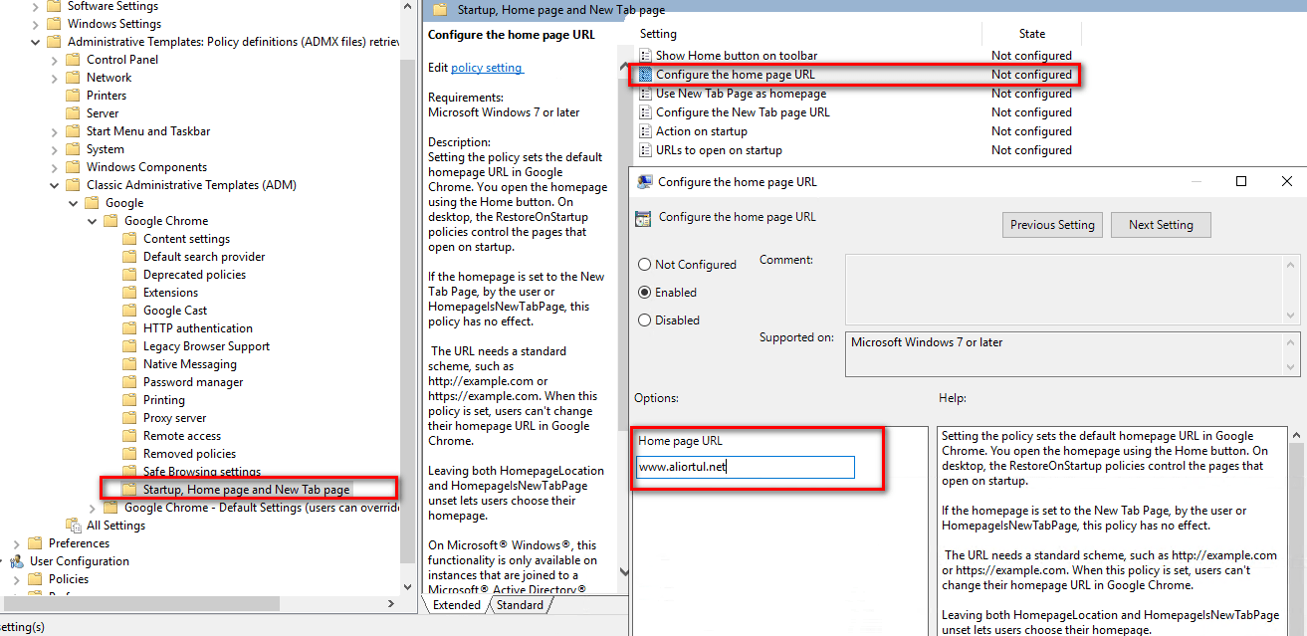Click the Password manager folder icon
Screen dimensions: 1307x636
tap(129, 382)
